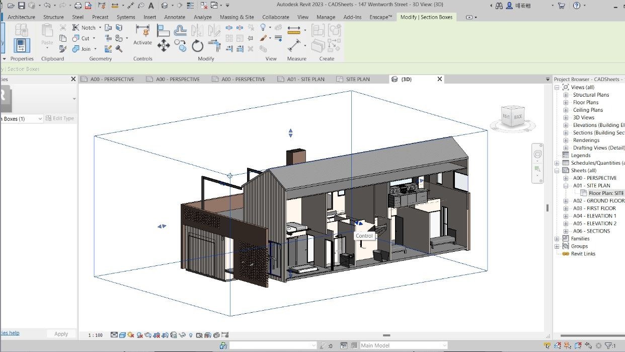Switch to the Annotate ribbon tab
The height and width of the screenshot is (352, 625).
coord(175,17)
